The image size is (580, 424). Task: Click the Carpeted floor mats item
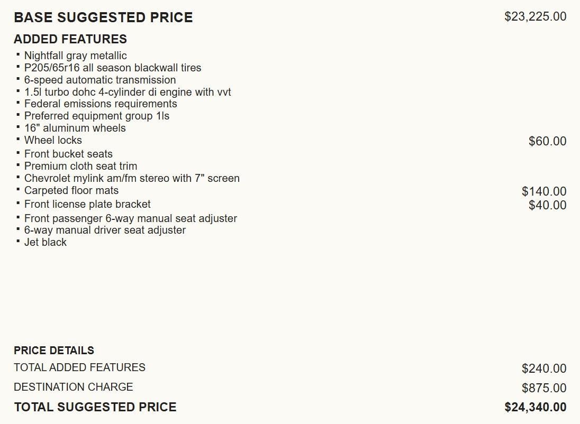(71, 190)
